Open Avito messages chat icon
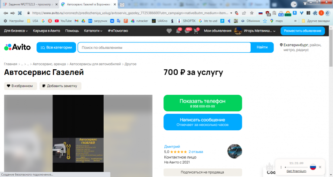333x177 pixels. point(187,31)
